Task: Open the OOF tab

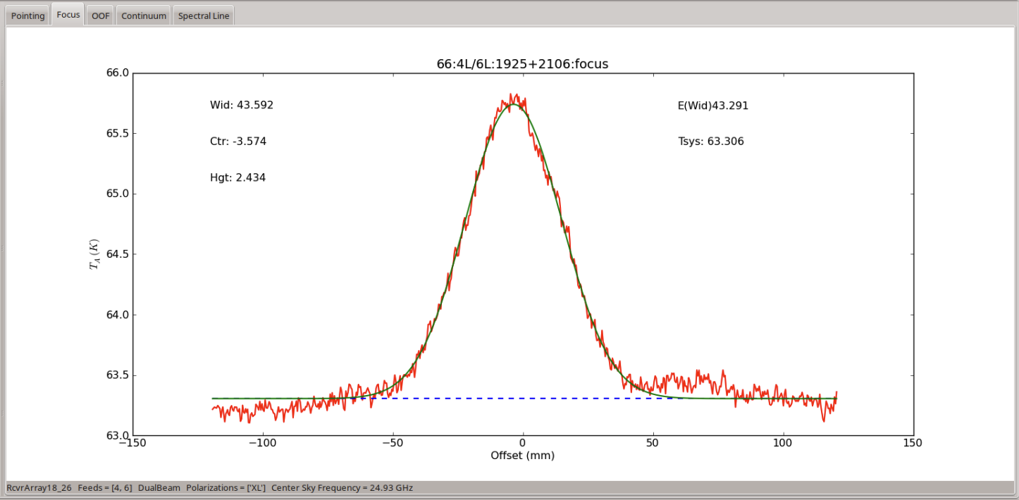Action: coord(101,15)
